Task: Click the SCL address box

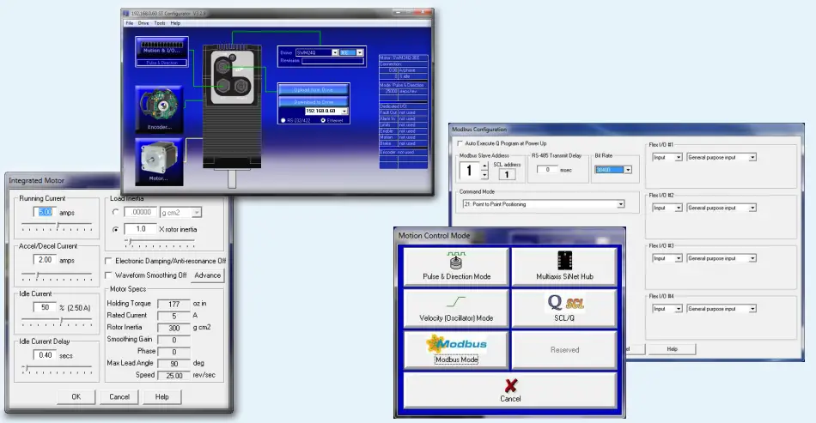Action: coord(507,174)
